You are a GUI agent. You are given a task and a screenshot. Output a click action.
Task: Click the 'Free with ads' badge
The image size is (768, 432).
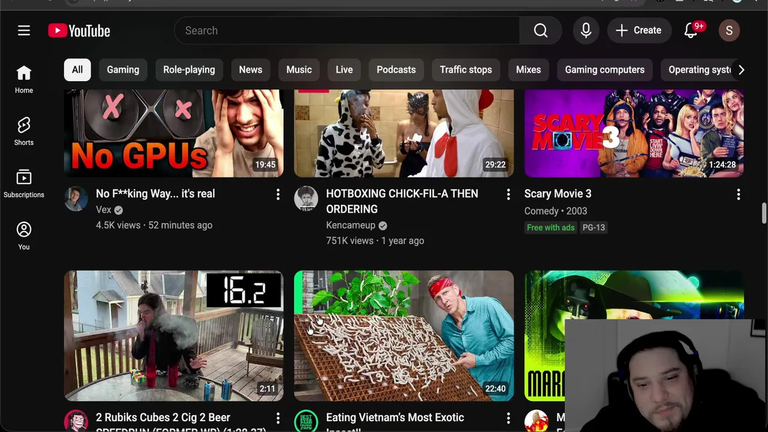pos(551,227)
